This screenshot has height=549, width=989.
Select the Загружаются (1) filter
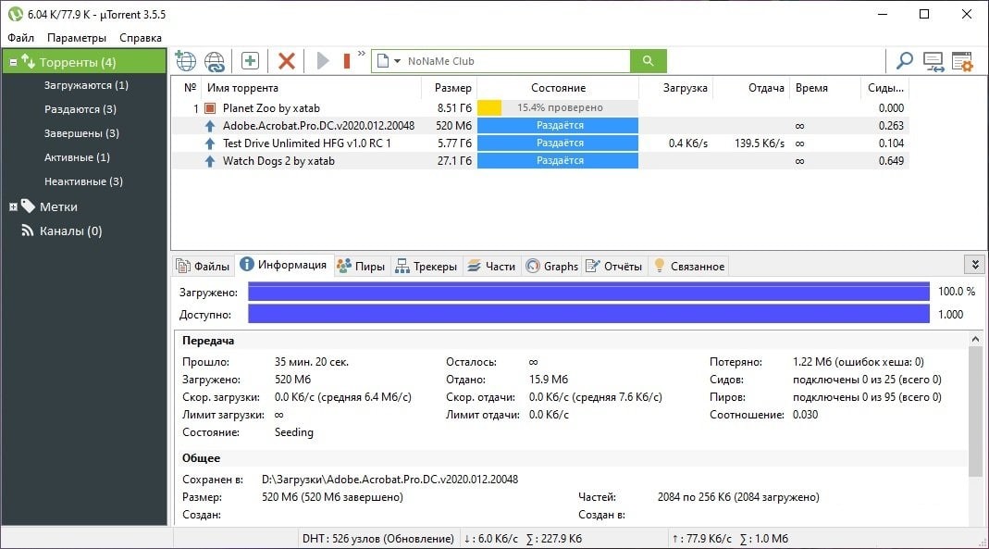(86, 85)
